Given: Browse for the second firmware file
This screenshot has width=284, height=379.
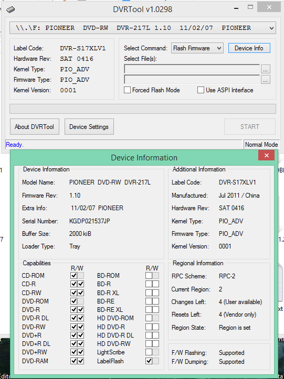Looking at the screenshot, I should [265, 80].
